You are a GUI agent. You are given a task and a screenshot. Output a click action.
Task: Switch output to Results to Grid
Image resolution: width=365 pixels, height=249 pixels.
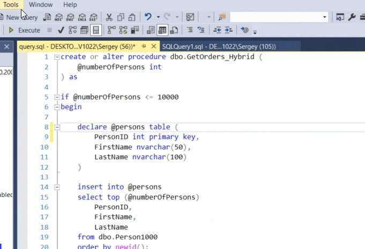coord(162,30)
